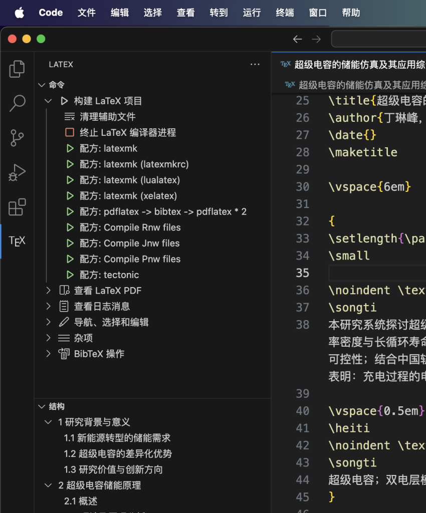The height and width of the screenshot is (513, 426).
Task: Click the \small command on line 34
Action: (x=349, y=255)
